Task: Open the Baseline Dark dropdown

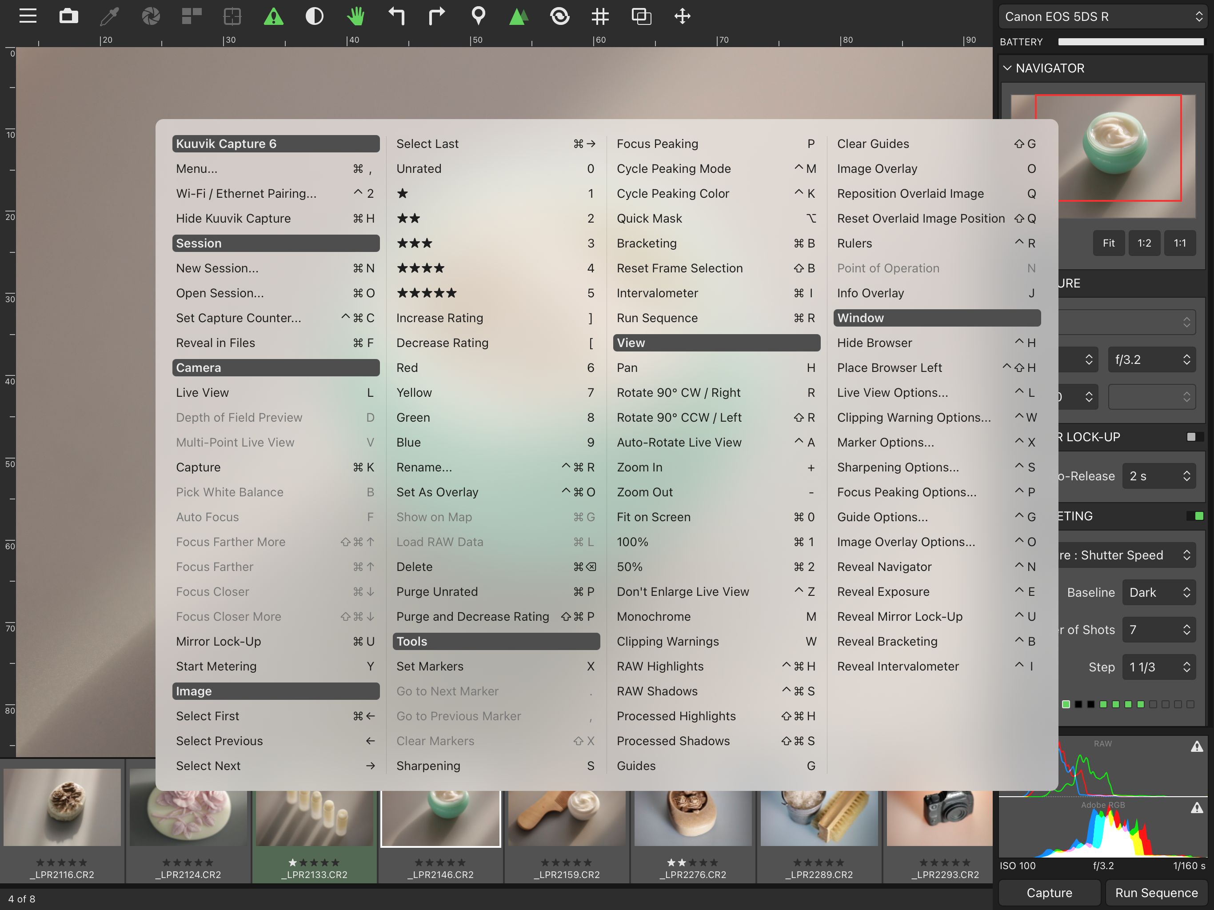Action: coord(1159,592)
